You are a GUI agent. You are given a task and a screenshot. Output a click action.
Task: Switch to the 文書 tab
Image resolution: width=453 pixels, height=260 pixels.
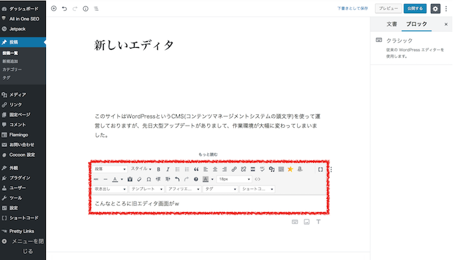[392, 24]
